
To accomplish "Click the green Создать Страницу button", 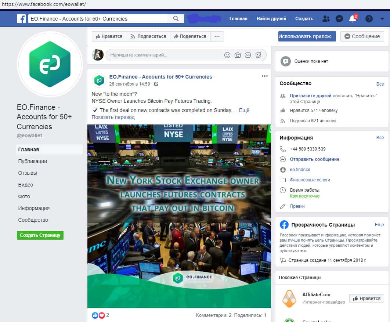I will [x=40, y=235].
